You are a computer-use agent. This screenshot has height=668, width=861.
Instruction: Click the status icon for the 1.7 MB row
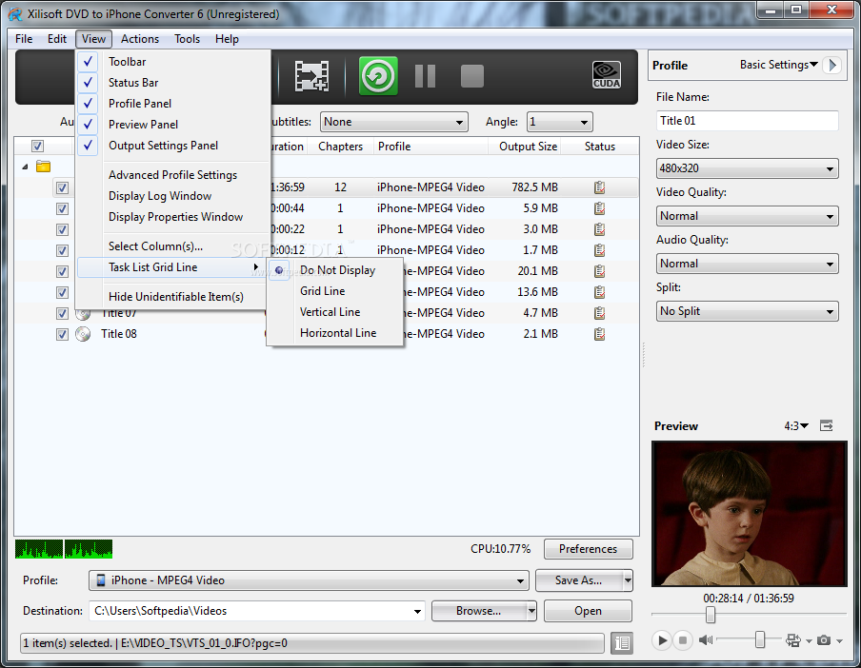[x=600, y=250]
